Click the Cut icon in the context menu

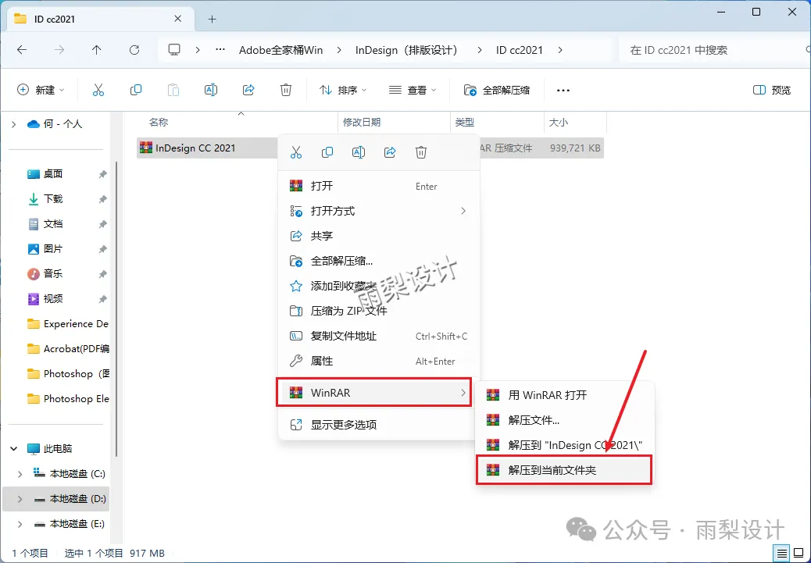pos(296,152)
